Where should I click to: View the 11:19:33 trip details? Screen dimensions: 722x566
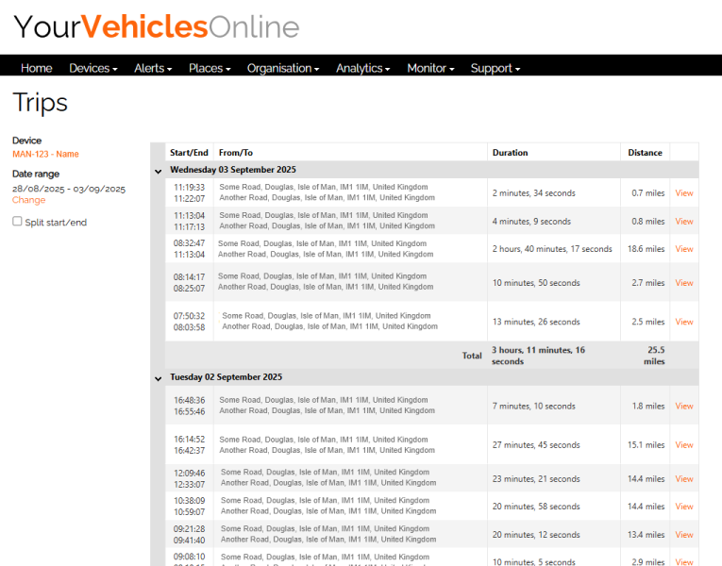point(683,193)
